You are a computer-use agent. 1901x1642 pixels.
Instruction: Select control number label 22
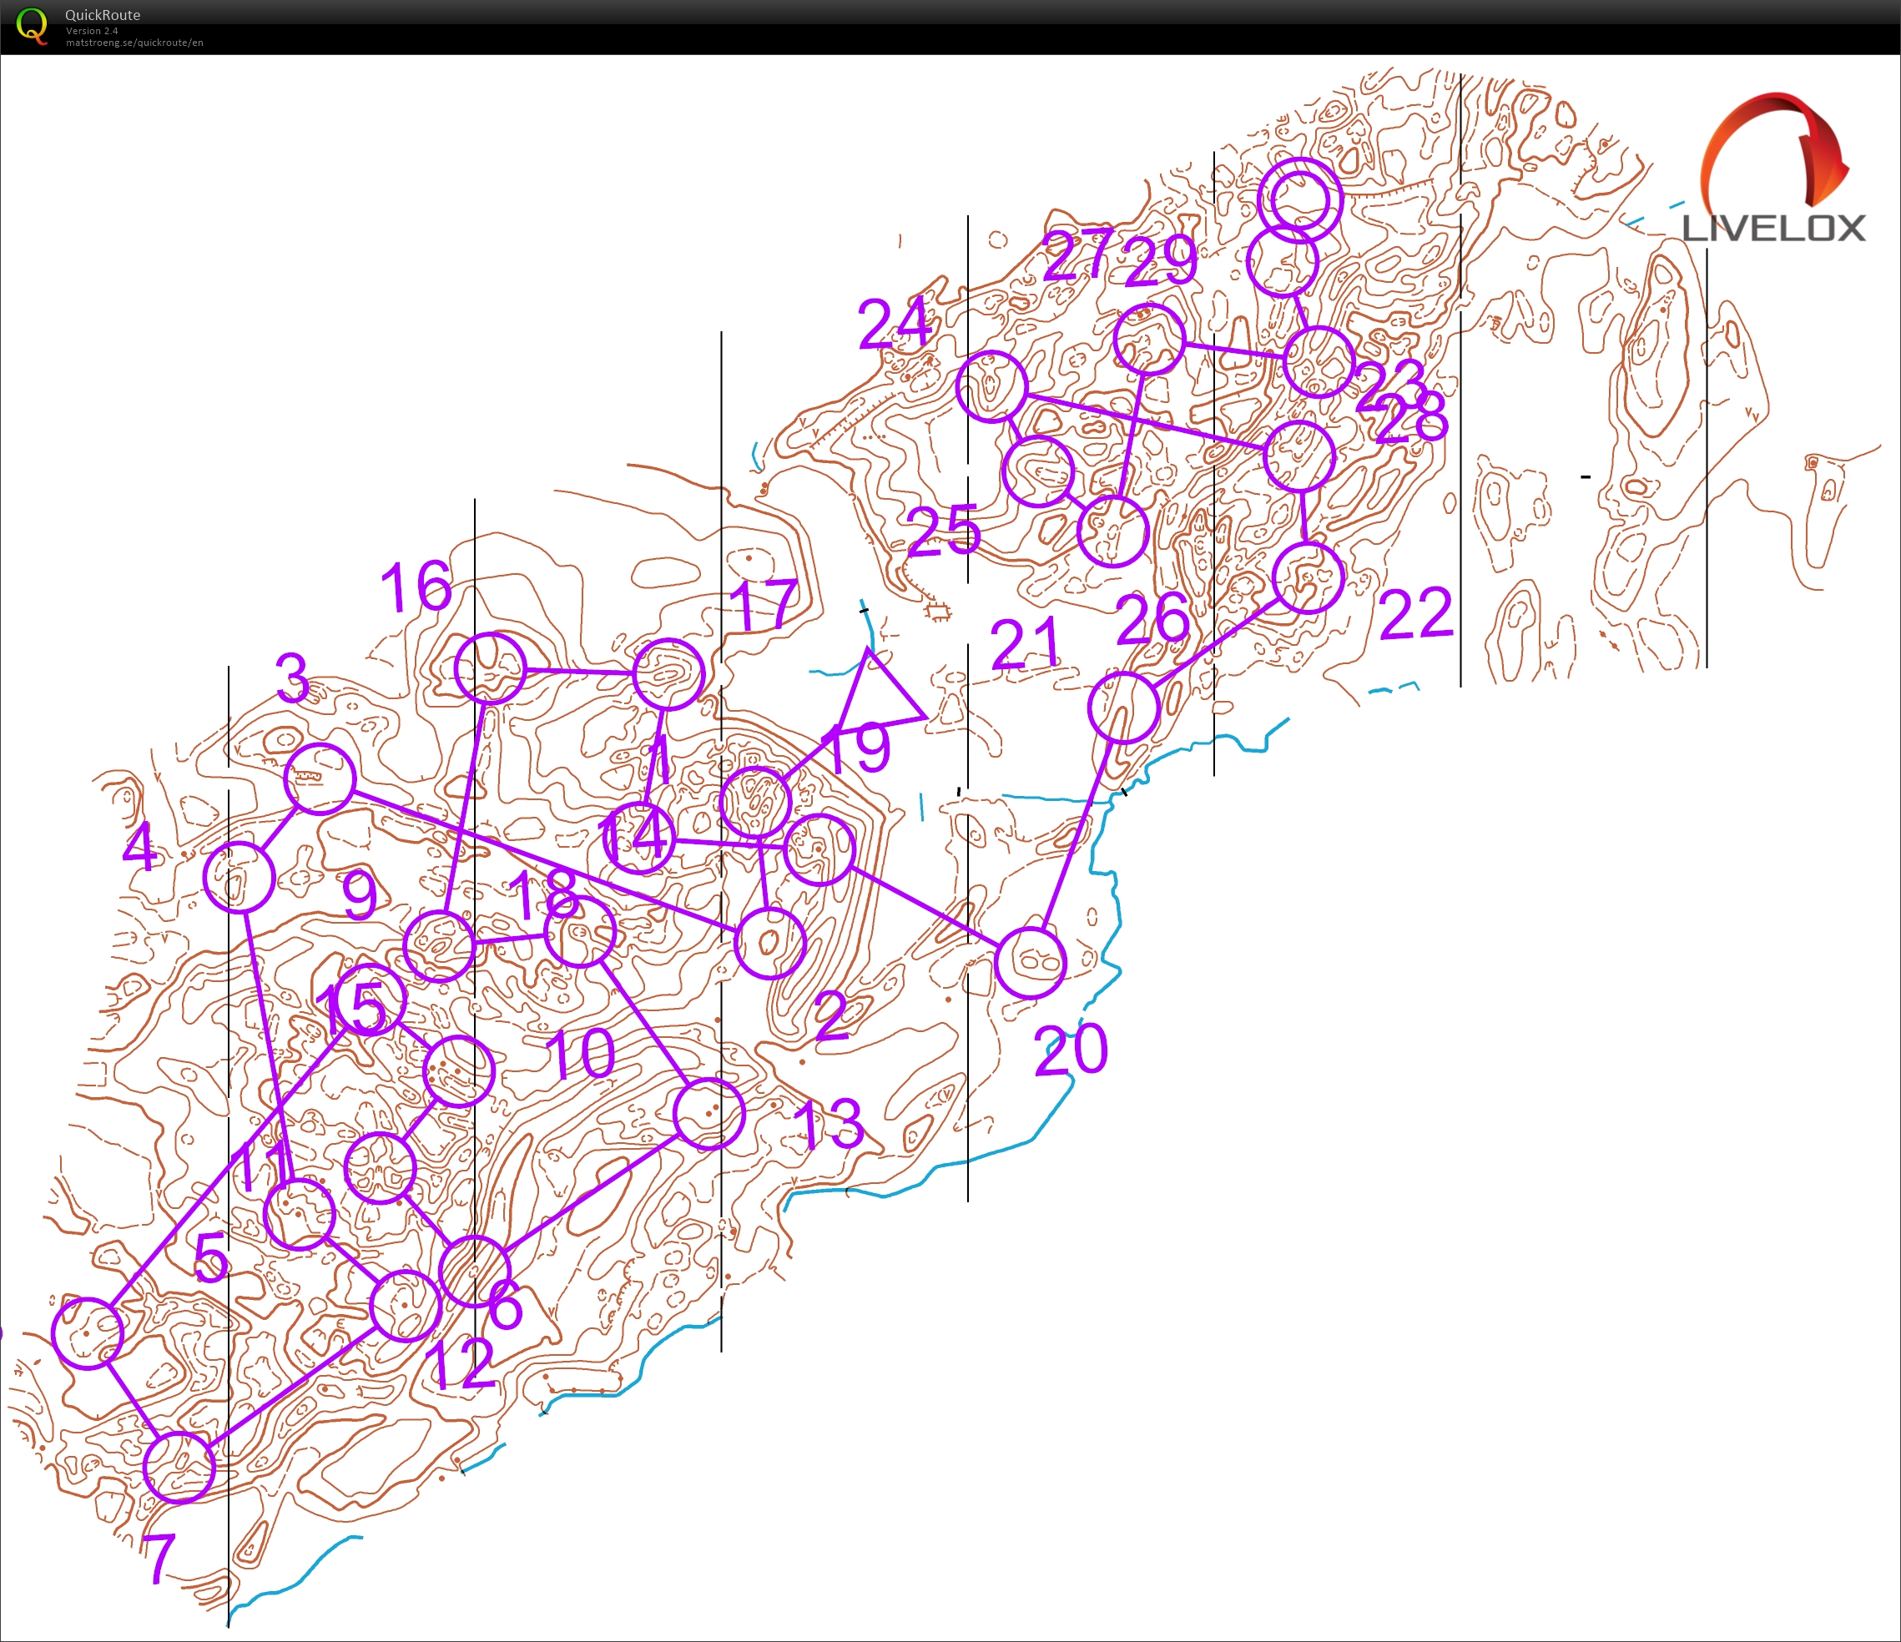(1417, 614)
